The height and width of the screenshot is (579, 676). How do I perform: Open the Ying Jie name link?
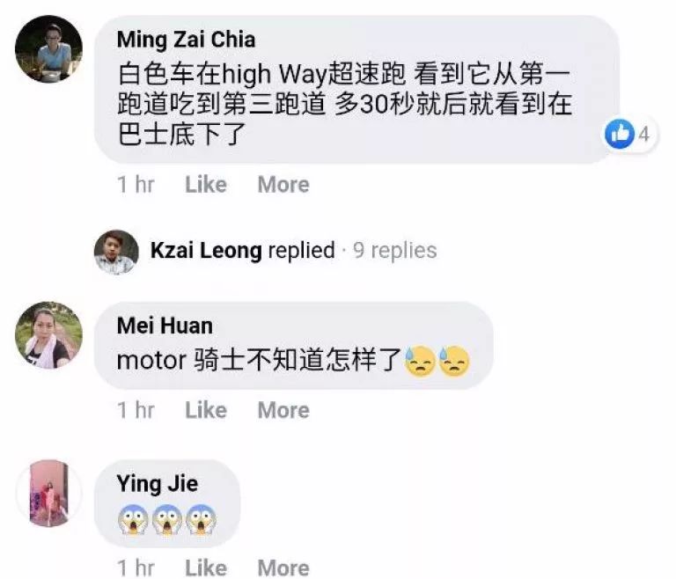(x=158, y=484)
